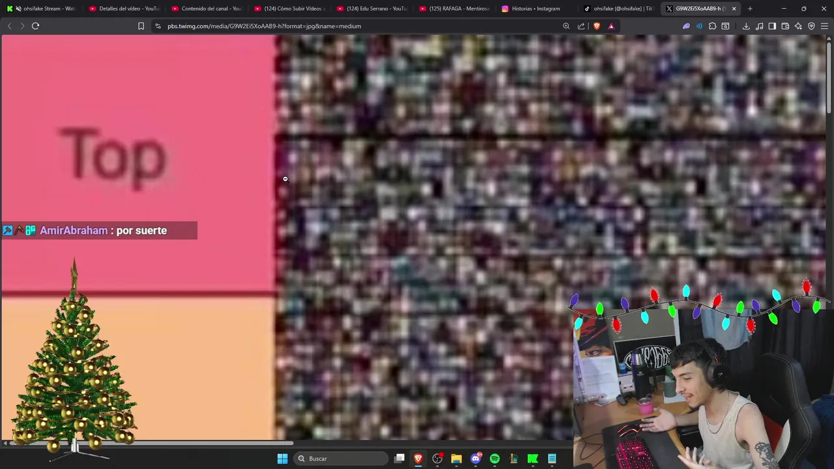
Task: View site information for pbs.twimg.com
Action: coord(158,26)
